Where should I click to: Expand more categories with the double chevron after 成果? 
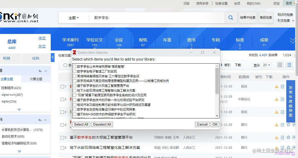292,41
